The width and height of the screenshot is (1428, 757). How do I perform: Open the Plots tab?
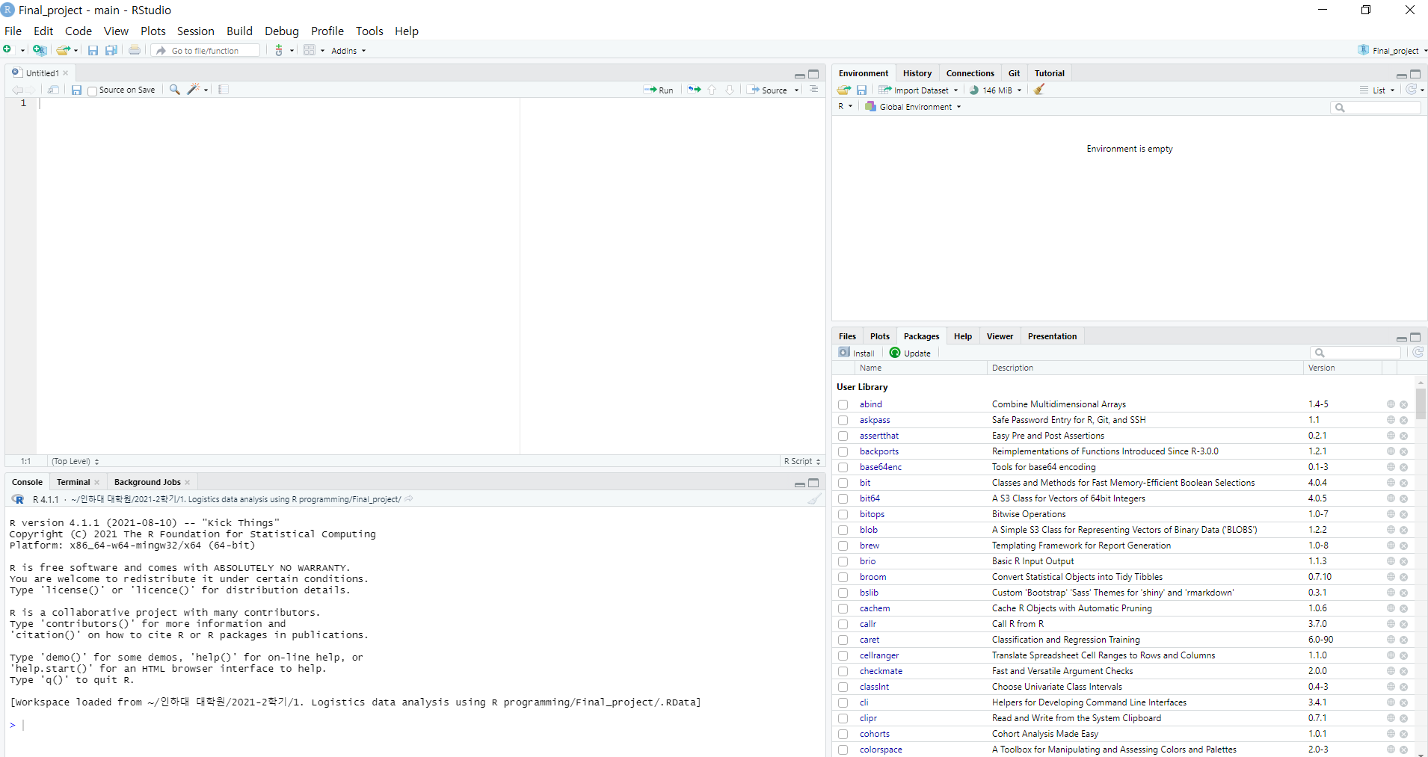pos(880,336)
